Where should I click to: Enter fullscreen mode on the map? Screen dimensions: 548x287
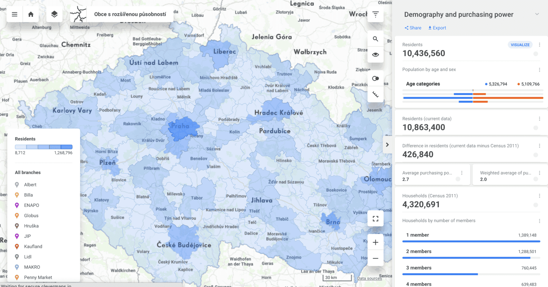click(375, 218)
